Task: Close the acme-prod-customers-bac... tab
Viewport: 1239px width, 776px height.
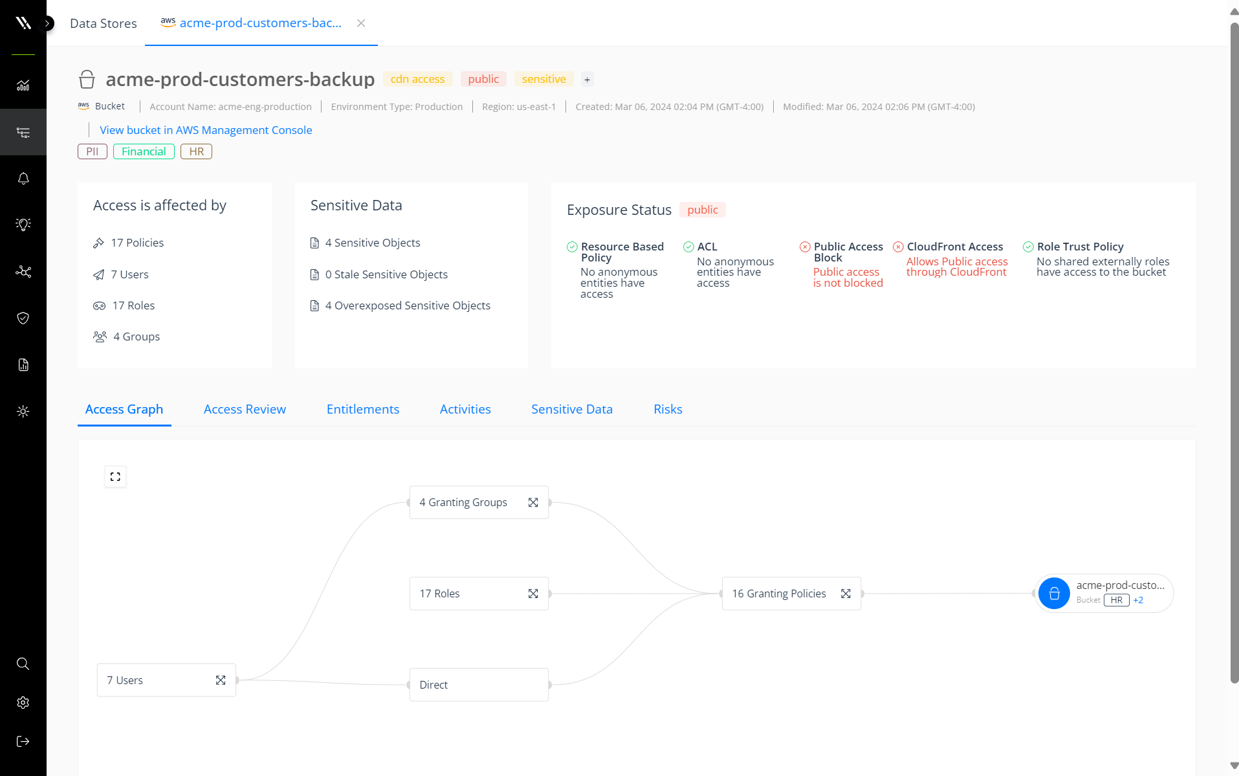Action: pos(361,23)
